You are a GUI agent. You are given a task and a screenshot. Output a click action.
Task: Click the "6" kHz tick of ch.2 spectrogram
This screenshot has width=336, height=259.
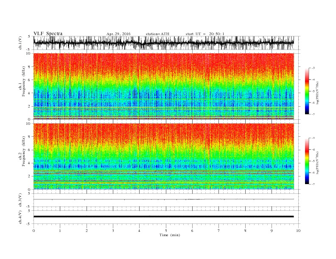click(30, 150)
